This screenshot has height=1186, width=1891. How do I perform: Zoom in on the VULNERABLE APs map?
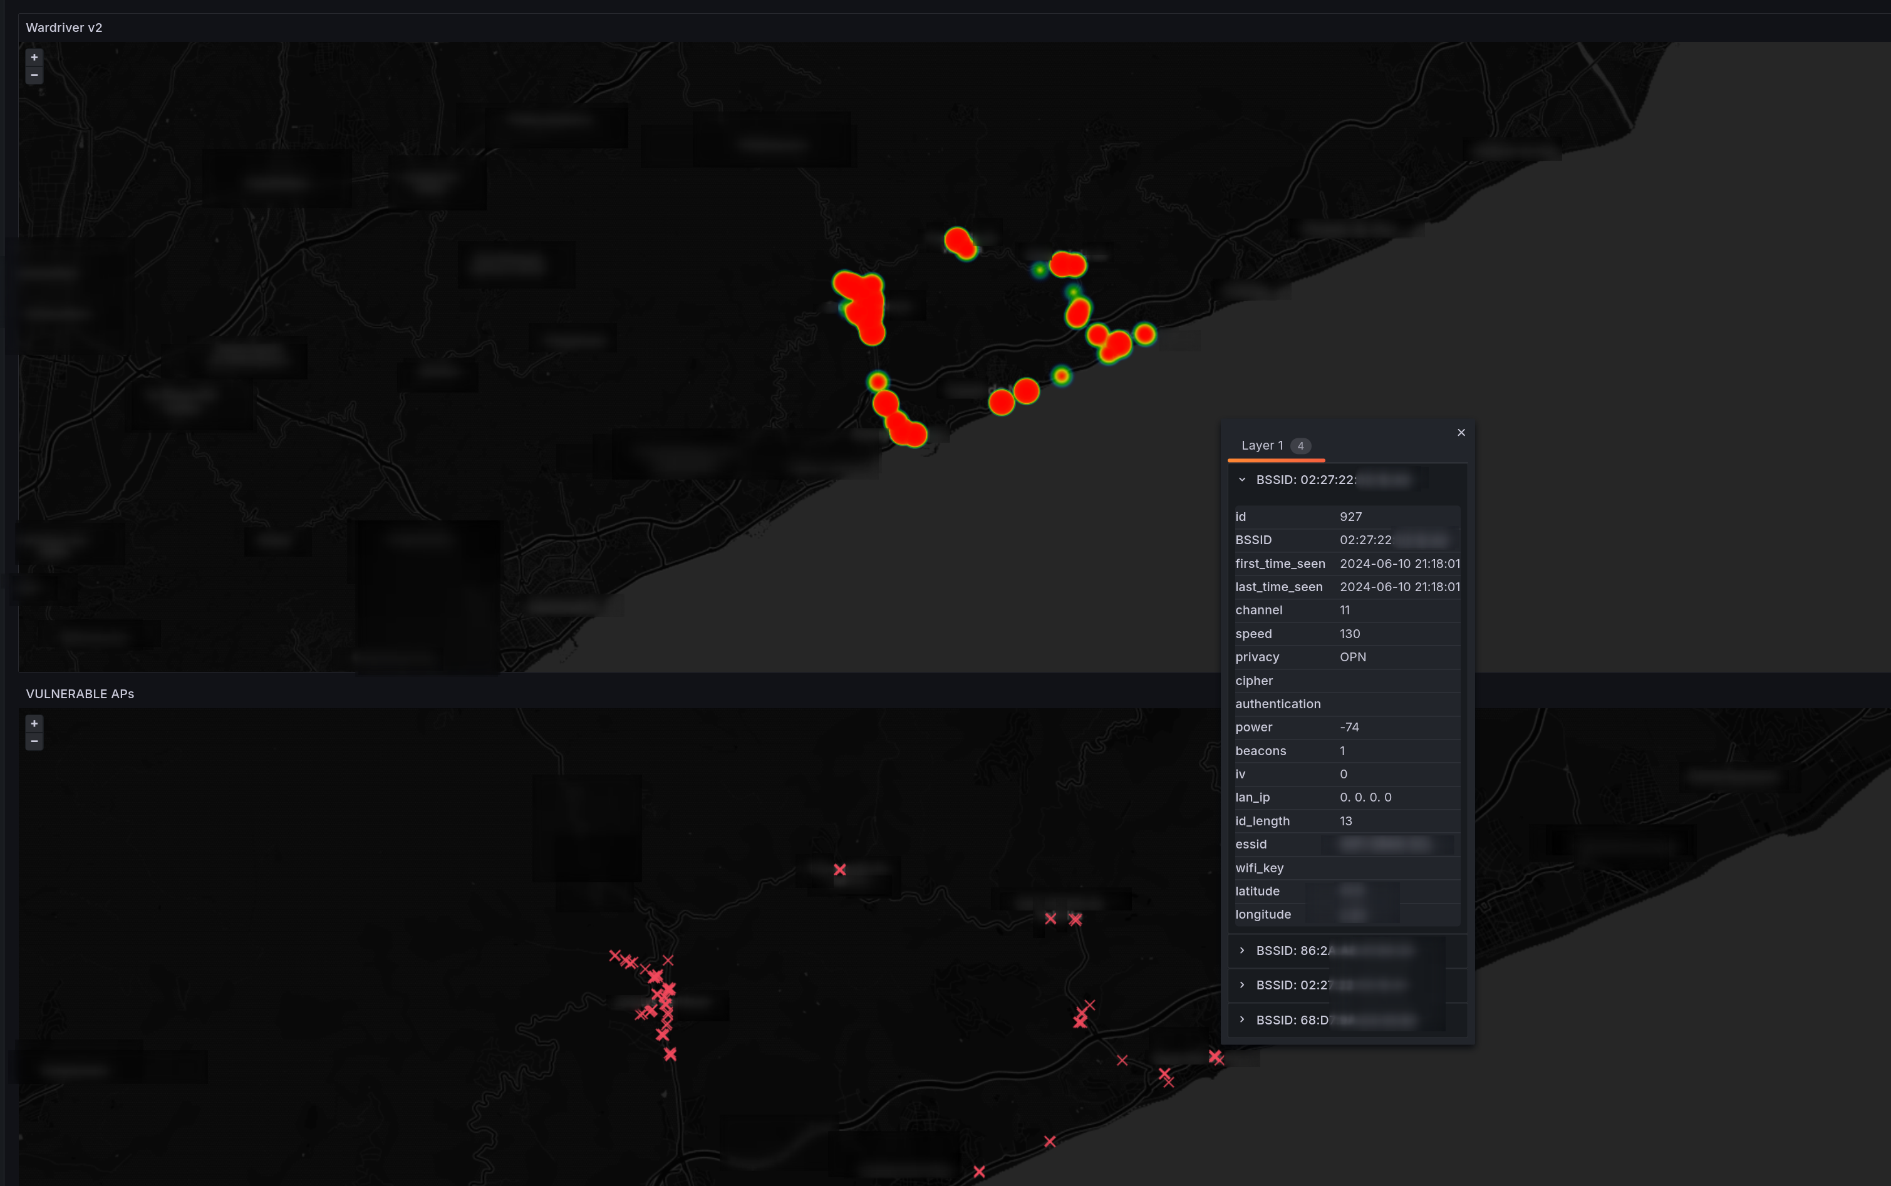click(34, 723)
